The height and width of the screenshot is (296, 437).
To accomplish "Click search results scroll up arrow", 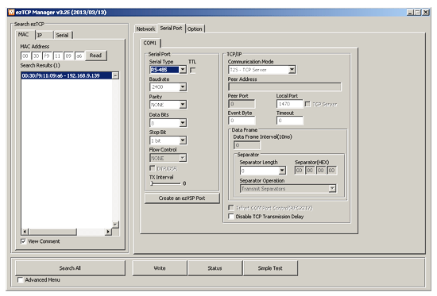I will [115, 75].
